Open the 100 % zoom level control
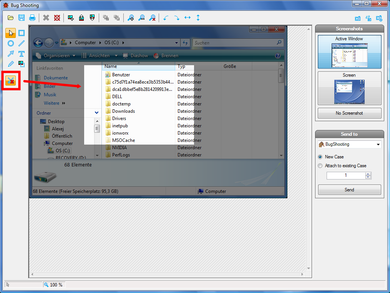The image size is (390, 293). click(54, 285)
